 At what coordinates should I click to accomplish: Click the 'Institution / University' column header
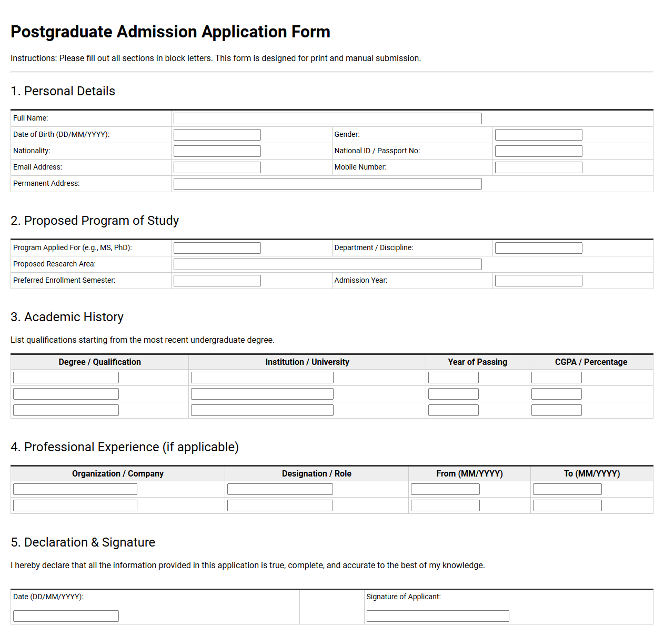[x=307, y=362]
